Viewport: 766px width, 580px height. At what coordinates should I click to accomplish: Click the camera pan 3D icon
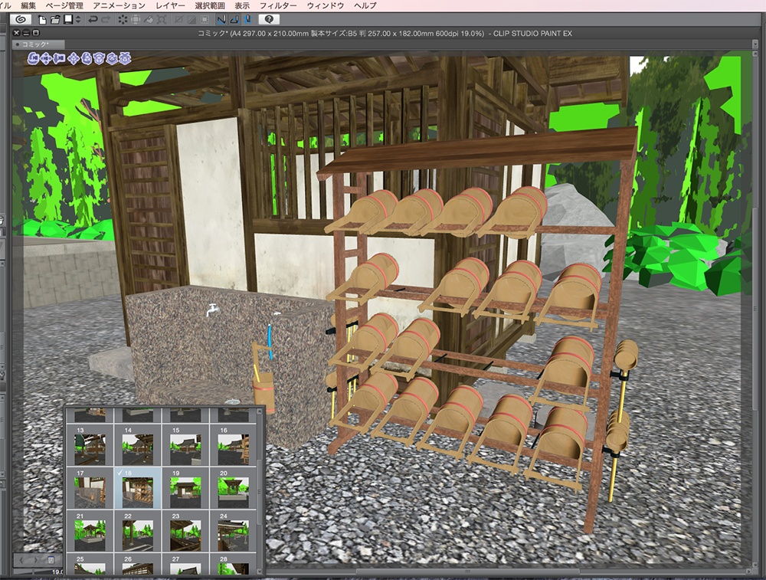pos(47,59)
